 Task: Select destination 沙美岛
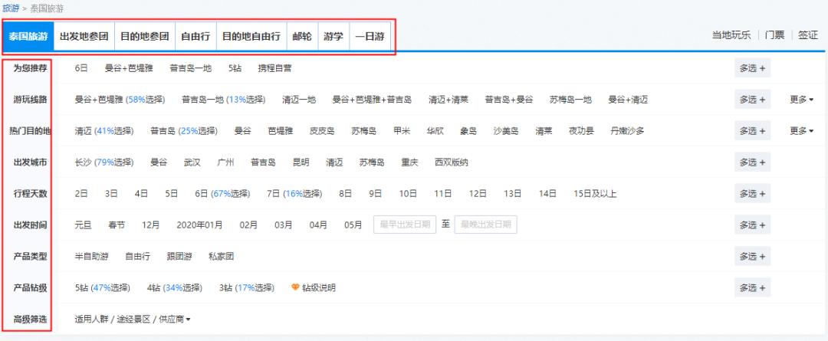[506, 131]
